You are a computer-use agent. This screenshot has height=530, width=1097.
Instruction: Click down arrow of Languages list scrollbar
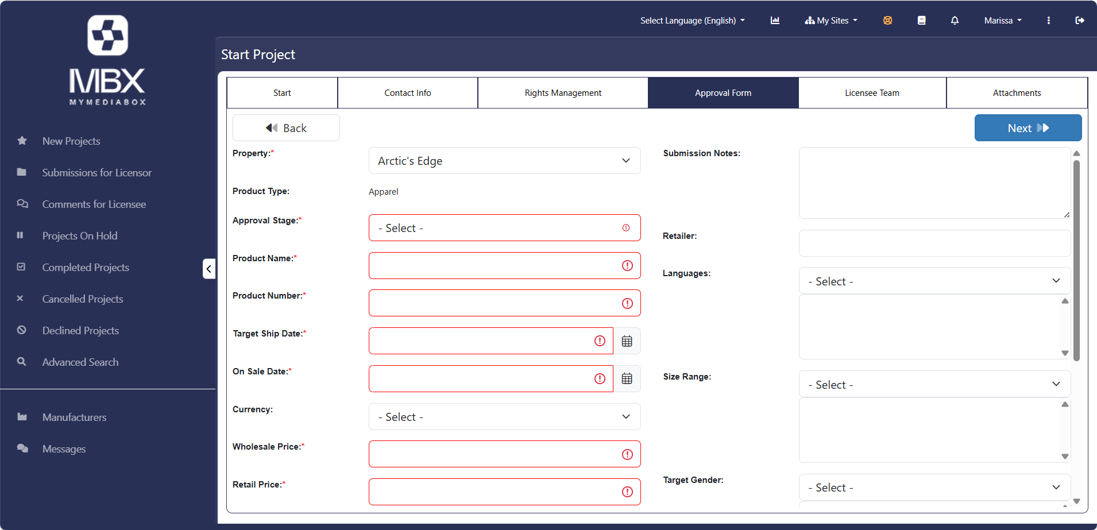(1065, 353)
